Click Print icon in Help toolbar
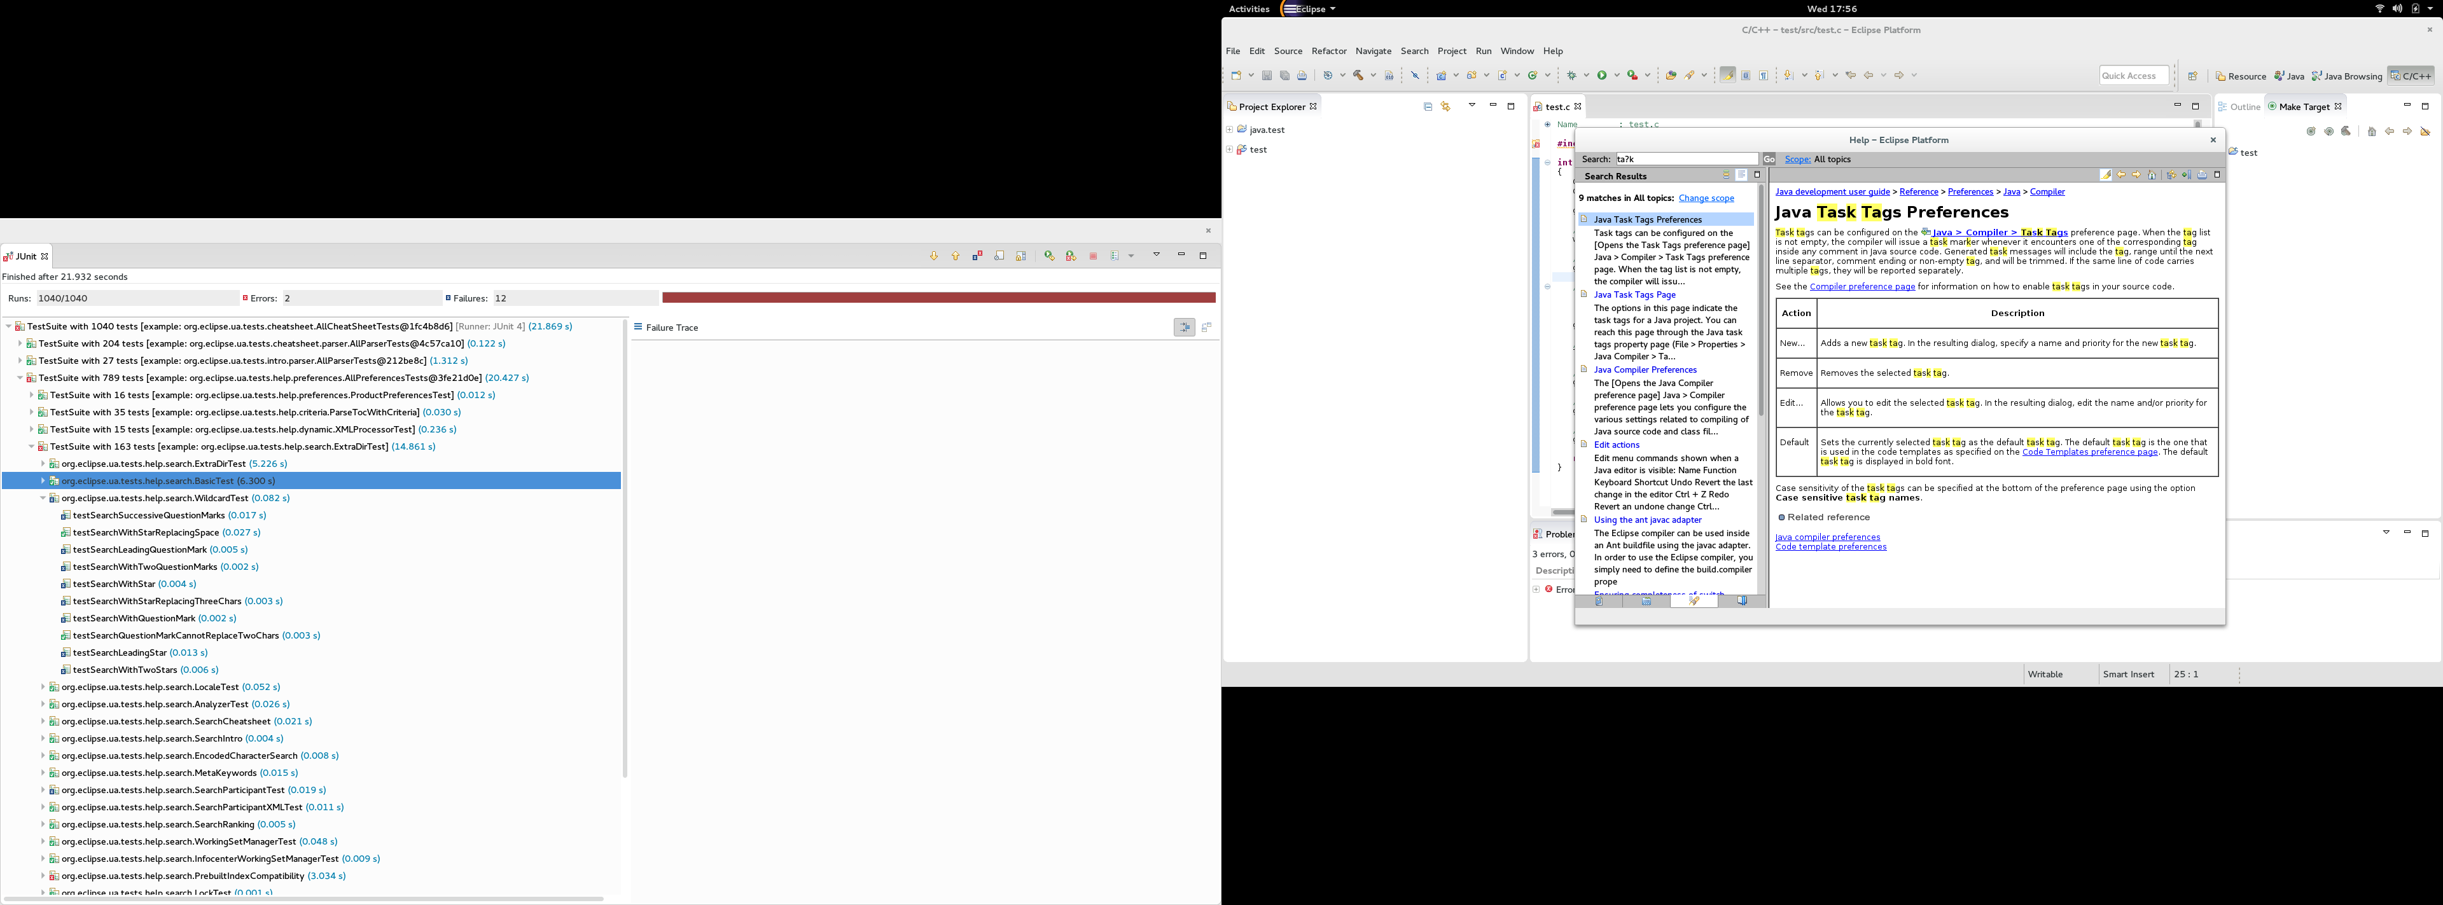2443x905 pixels. click(2202, 176)
